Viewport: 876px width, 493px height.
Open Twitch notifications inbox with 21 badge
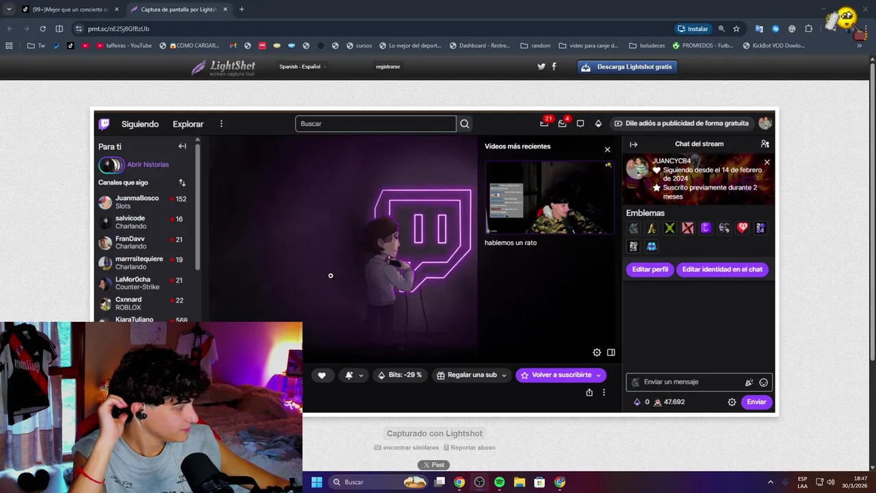(545, 123)
